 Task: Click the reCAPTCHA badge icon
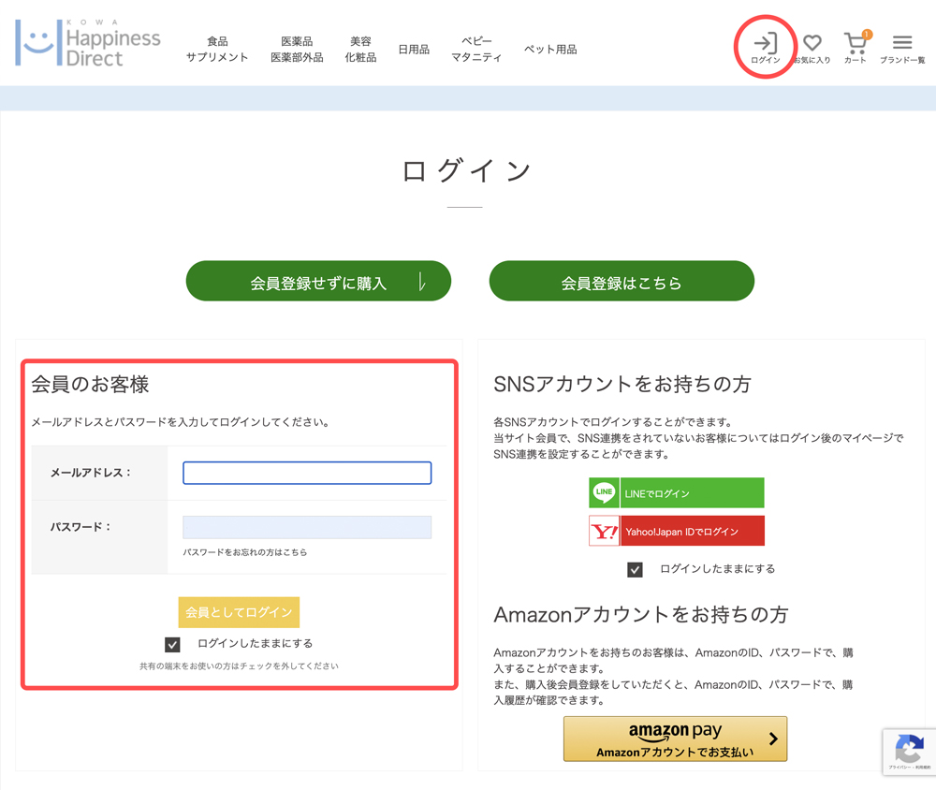[x=909, y=749]
